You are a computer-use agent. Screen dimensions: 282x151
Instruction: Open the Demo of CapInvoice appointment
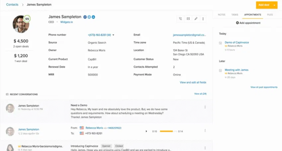coord(236,42)
